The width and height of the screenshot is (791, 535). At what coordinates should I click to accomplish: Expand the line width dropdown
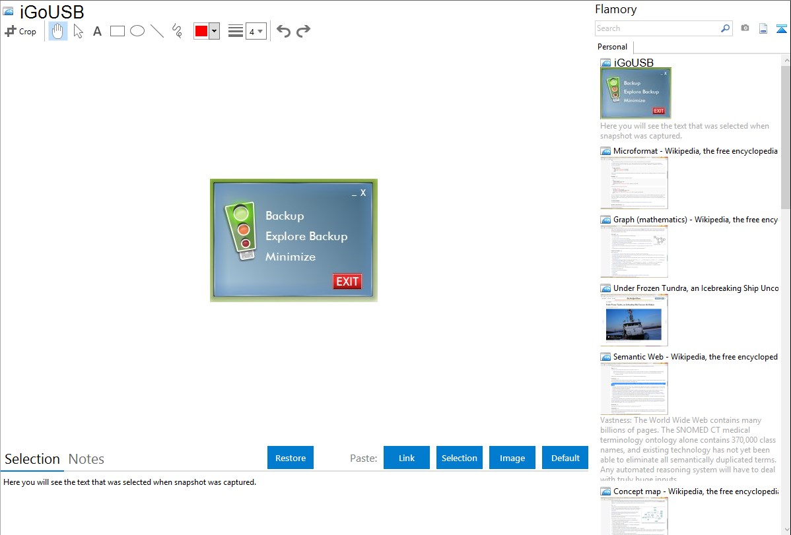(256, 31)
